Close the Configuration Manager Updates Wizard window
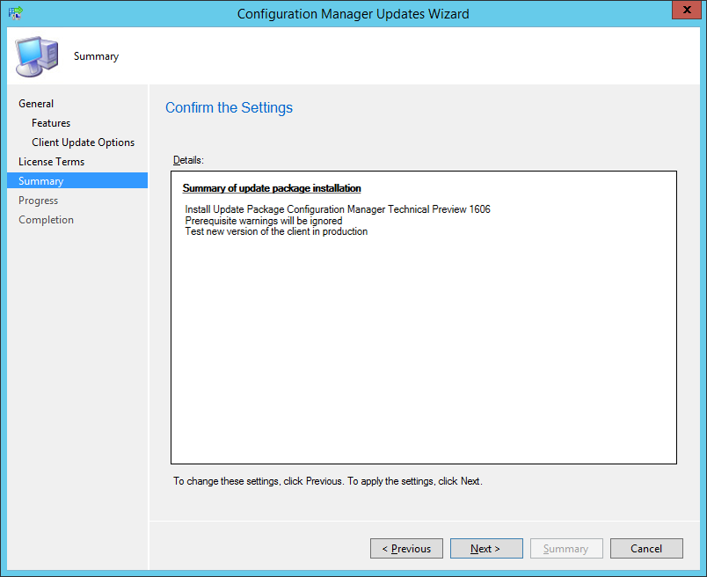 (x=687, y=10)
